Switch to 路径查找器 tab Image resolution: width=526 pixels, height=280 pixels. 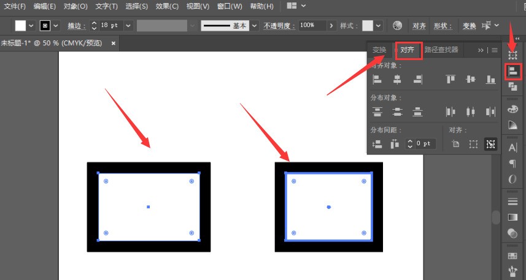[x=441, y=50]
